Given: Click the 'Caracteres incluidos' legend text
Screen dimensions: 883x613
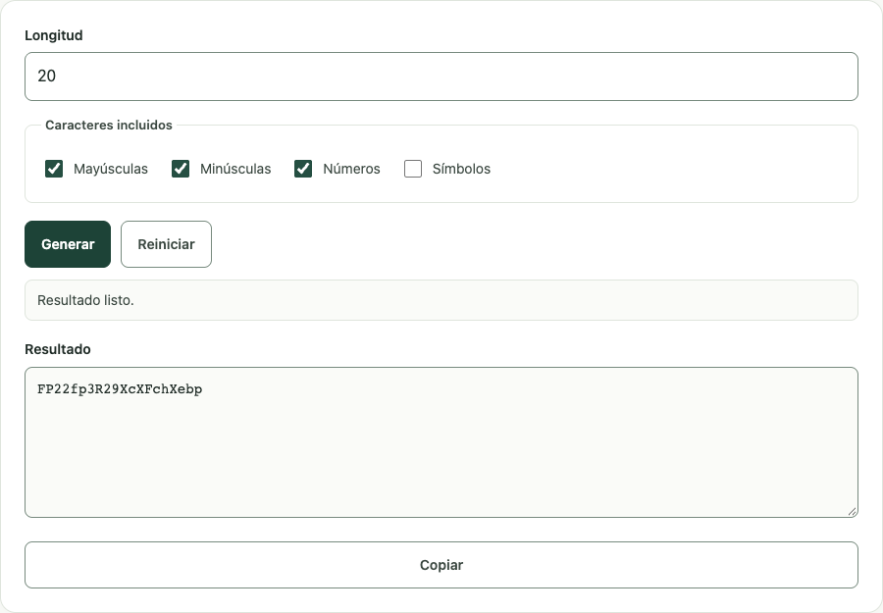Looking at the screenshot, I should [109, 125].
